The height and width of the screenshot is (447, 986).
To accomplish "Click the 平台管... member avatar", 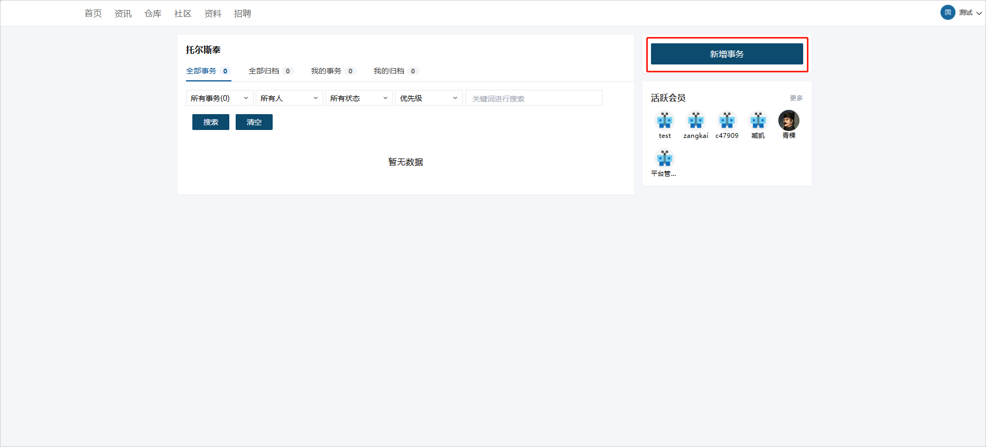I will 664,159.
